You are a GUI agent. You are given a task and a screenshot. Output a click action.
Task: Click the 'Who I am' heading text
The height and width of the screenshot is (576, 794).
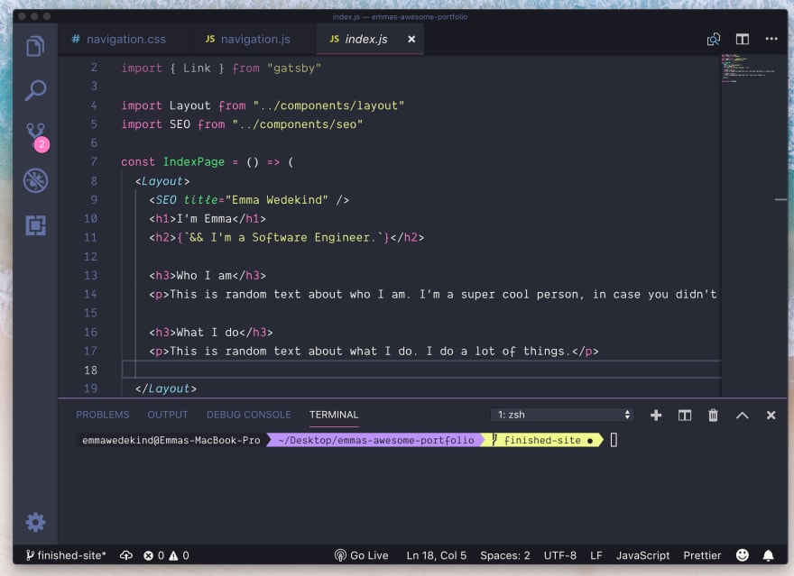(204, 276)
